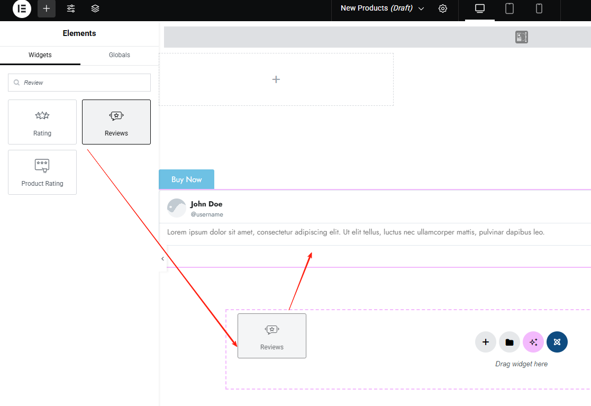Screen dimensions: 591x406
Task: Open the Structure navigator icon
Action: tap(95, 9)
